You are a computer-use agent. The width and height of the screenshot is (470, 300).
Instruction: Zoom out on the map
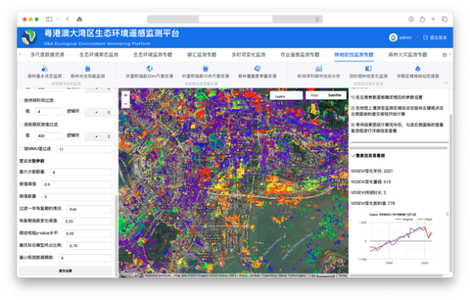125,104
